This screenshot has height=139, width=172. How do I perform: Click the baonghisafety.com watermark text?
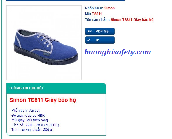click(117, 52)
